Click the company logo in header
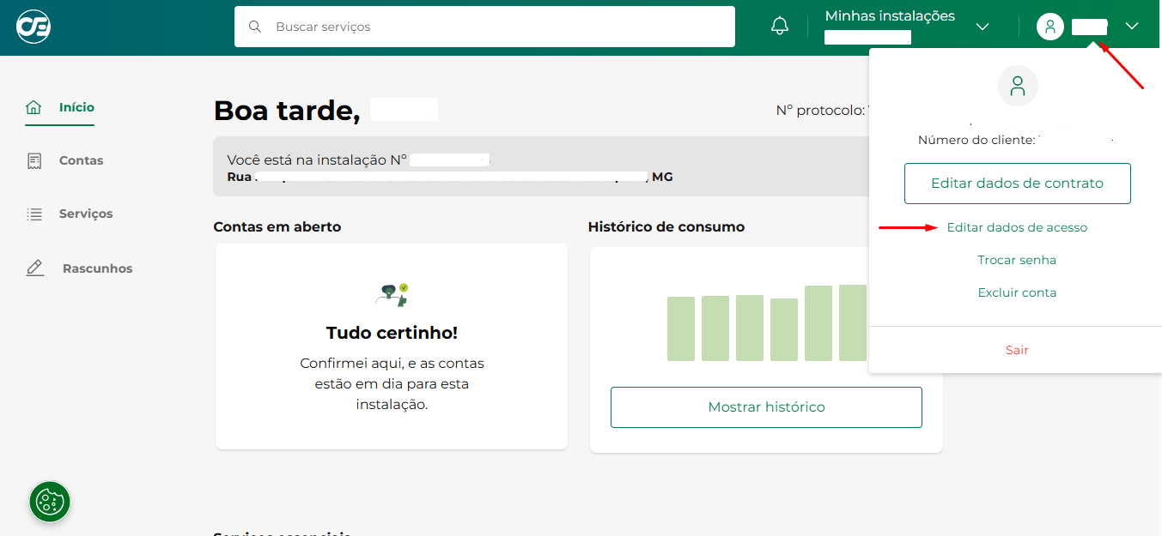This screenshot has width=1162, height=536. point(33,27)
